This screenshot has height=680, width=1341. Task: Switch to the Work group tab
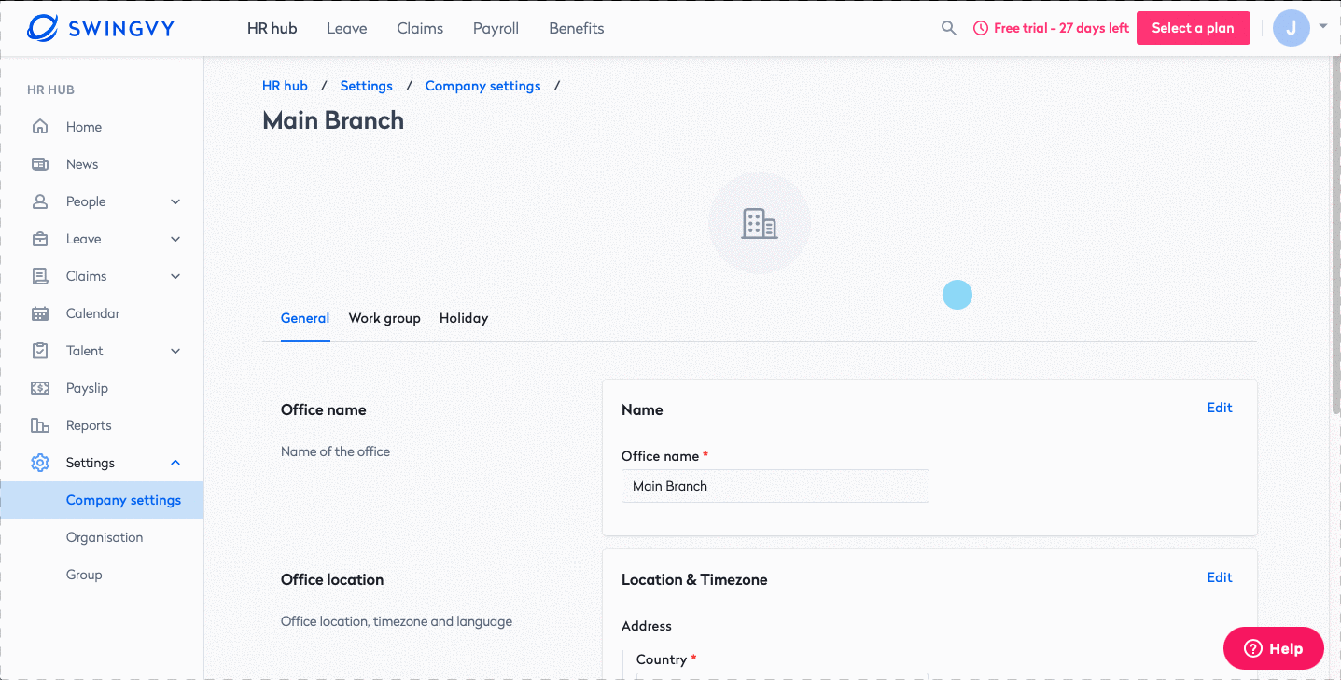(384, 318)
